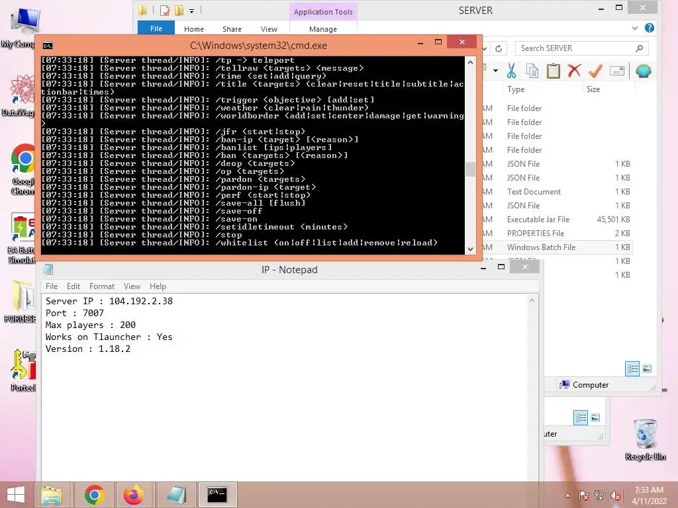The image size is (678, 508).
Task: Click the Version : 1.18.2 line in Notepad
Action: [x=88, y=349]
